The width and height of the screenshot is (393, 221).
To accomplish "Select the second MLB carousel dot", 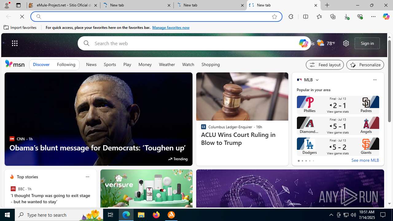I will click(x=302, y=161).
